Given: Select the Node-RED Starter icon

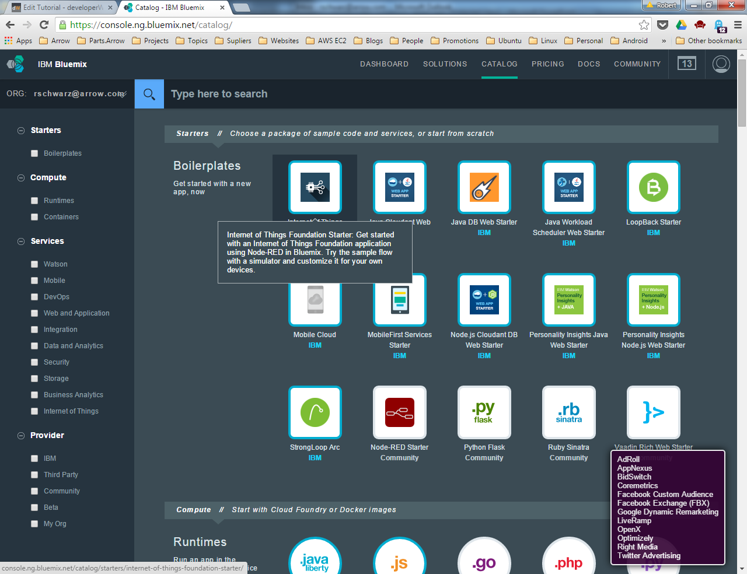Looking at the screenshot, I should [400, 412].
